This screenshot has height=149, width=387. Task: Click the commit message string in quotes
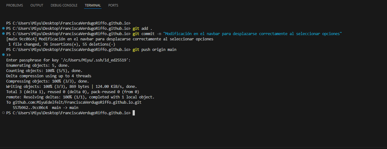click(x=252, y=34)
